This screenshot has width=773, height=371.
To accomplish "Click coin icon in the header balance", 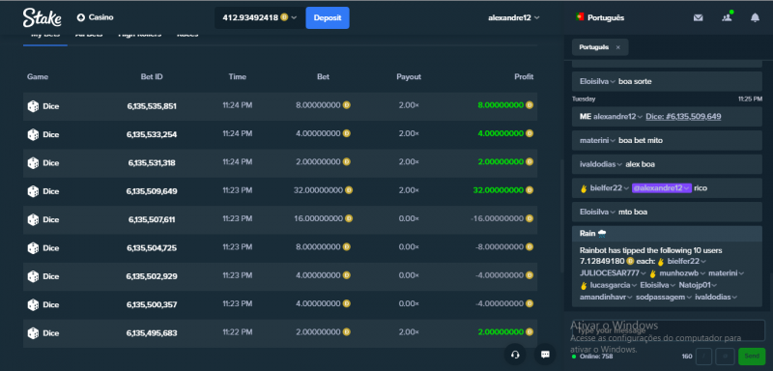I will pos(284,17).
